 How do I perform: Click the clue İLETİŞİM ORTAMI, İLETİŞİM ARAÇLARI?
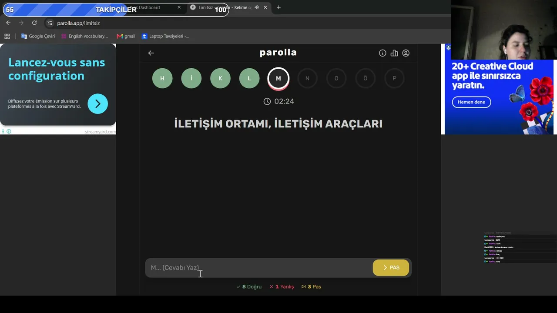pos(278,124)
